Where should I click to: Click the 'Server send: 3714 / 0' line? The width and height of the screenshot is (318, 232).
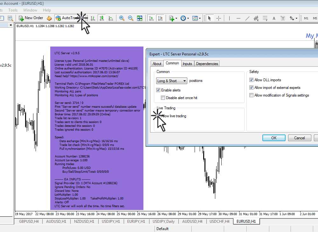69,103
